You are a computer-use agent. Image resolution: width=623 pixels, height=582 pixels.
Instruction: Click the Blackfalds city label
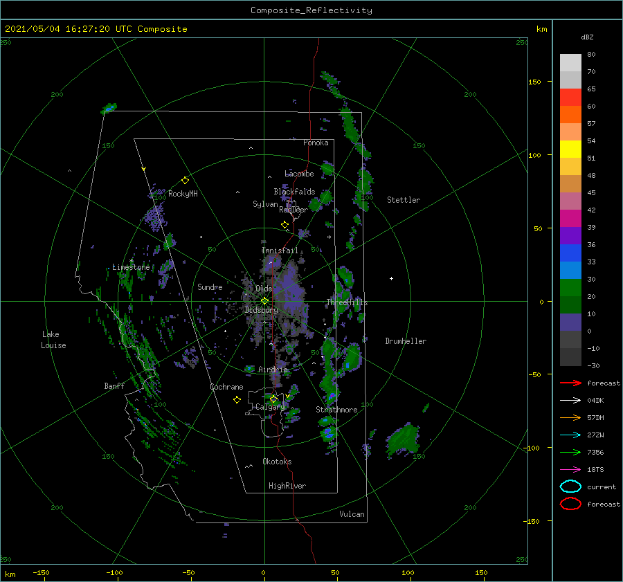(294, 192)
